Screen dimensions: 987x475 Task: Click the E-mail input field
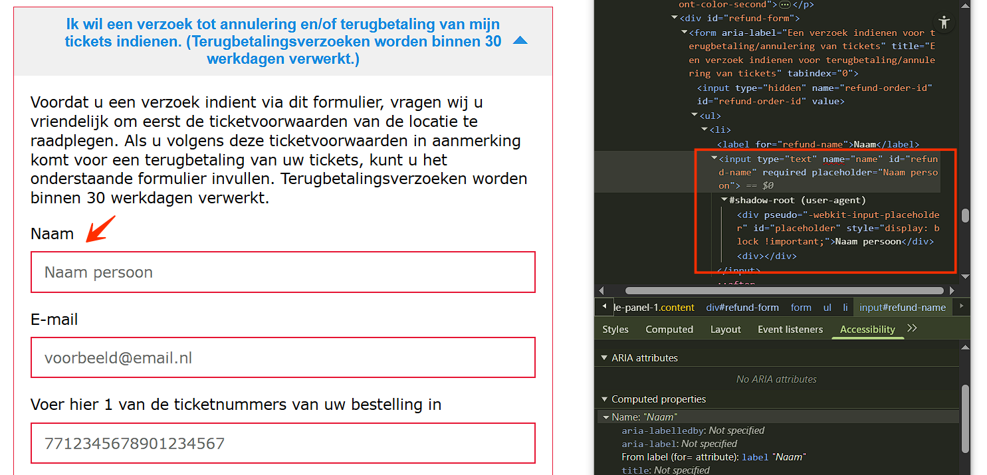(x=282, y=358)
